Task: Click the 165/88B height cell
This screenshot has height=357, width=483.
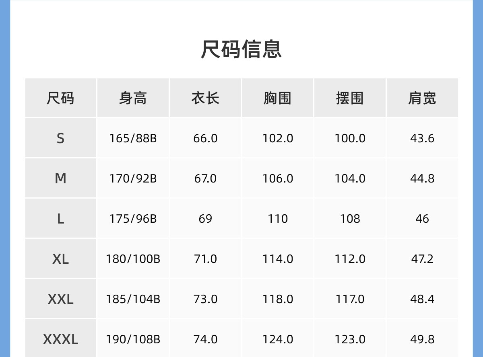Action: point(133,138)
